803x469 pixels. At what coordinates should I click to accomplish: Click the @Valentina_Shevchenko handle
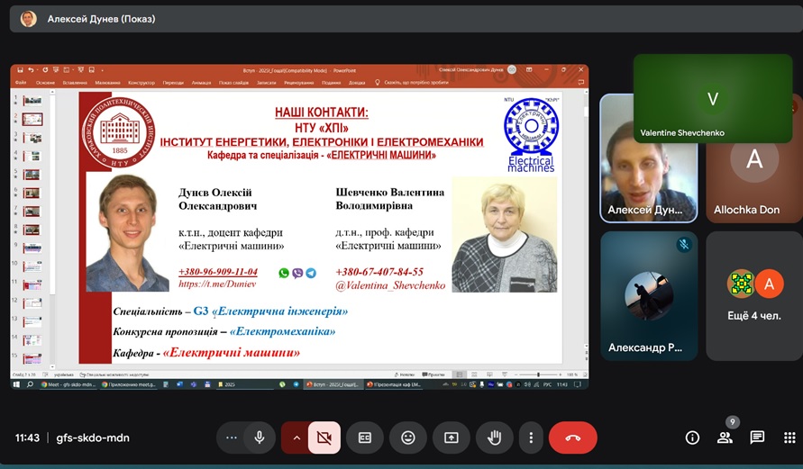tap(390, 285)
